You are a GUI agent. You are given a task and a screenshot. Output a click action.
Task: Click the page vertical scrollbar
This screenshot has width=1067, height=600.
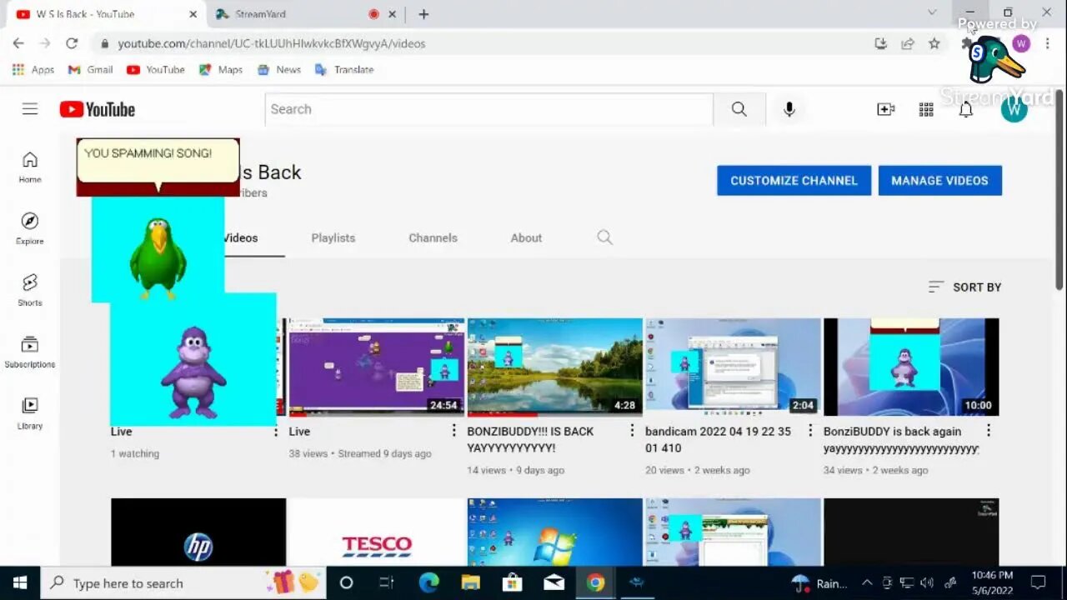(x=1059, y=192)
